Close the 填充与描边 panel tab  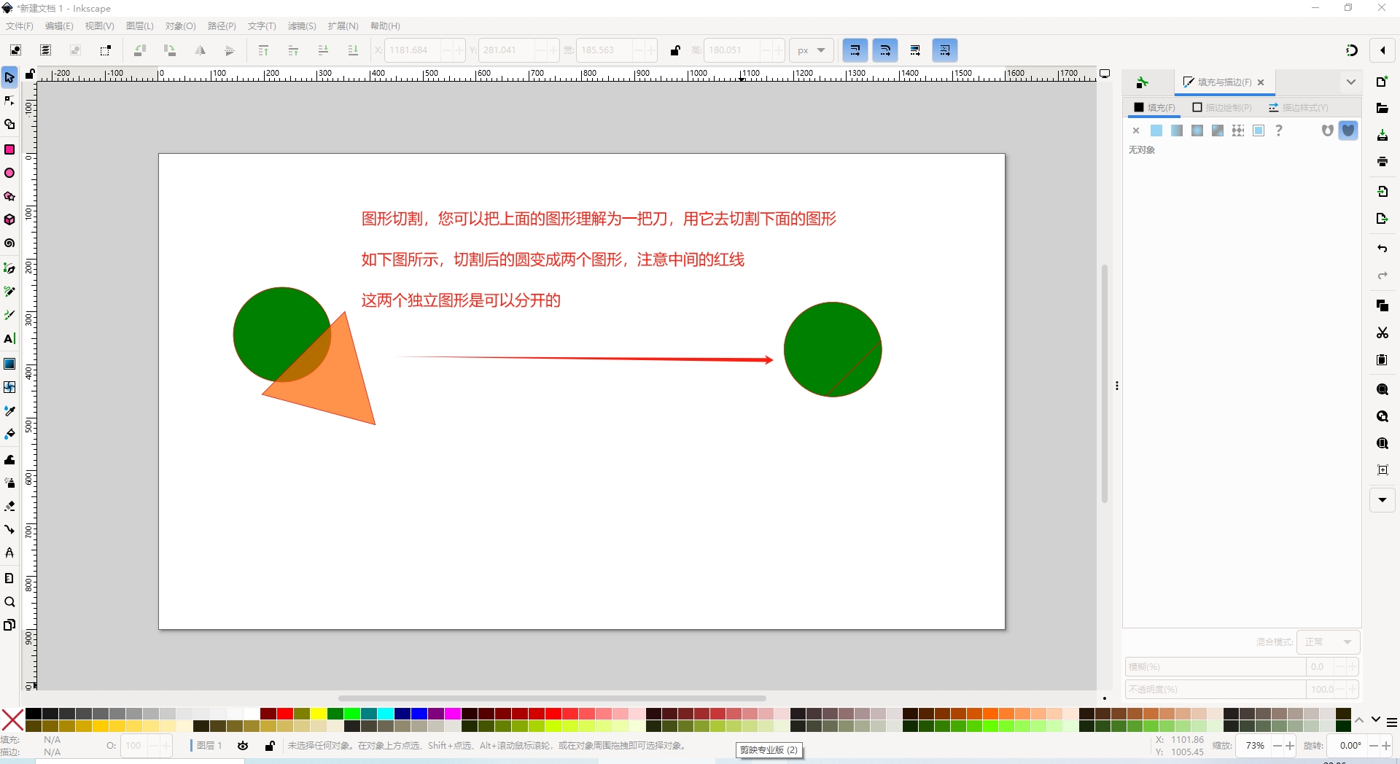tap(1261, 82)
